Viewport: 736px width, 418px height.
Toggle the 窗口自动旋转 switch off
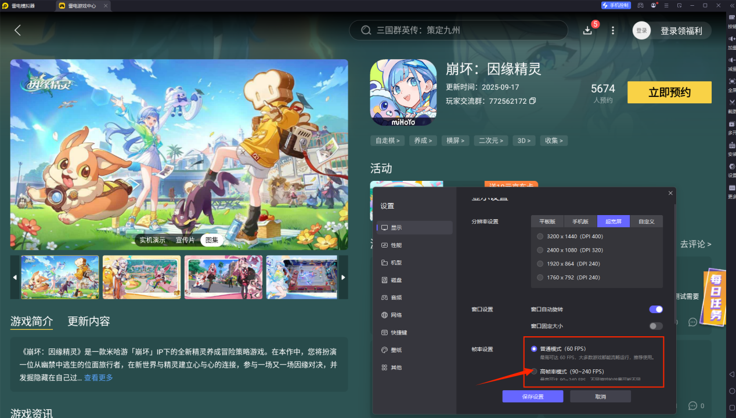tap(656, 310)
